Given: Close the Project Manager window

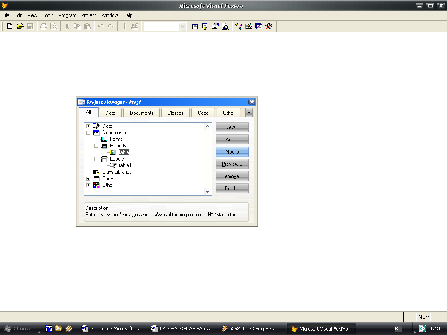Looking at the screenshot, I should tap(252, 102).
